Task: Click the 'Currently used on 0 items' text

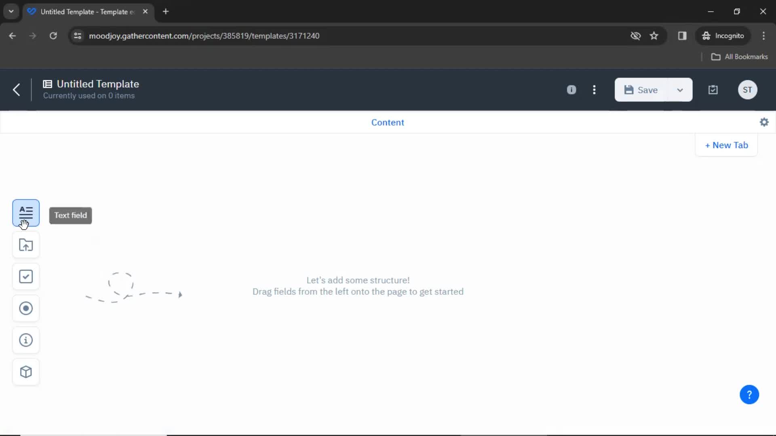Action: pos(89,96)
